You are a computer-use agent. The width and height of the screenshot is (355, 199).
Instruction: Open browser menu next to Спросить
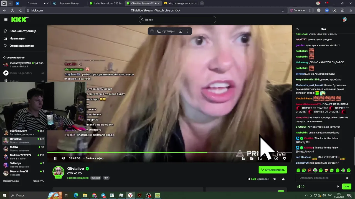pyautogui.click(x=310, y=10)
